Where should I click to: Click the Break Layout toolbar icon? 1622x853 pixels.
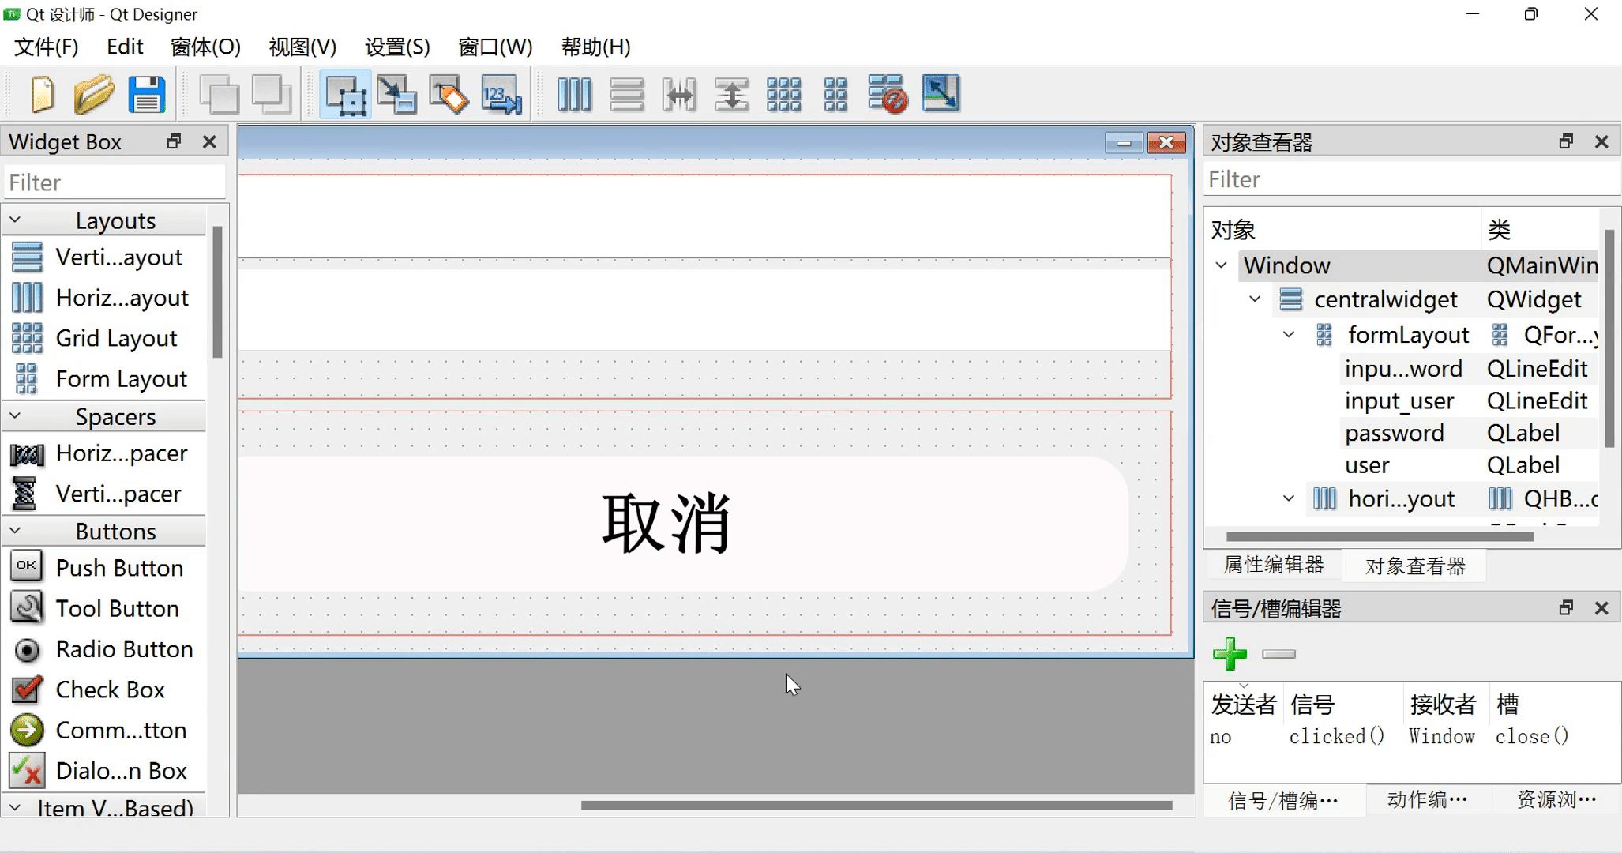coord(887,95)
